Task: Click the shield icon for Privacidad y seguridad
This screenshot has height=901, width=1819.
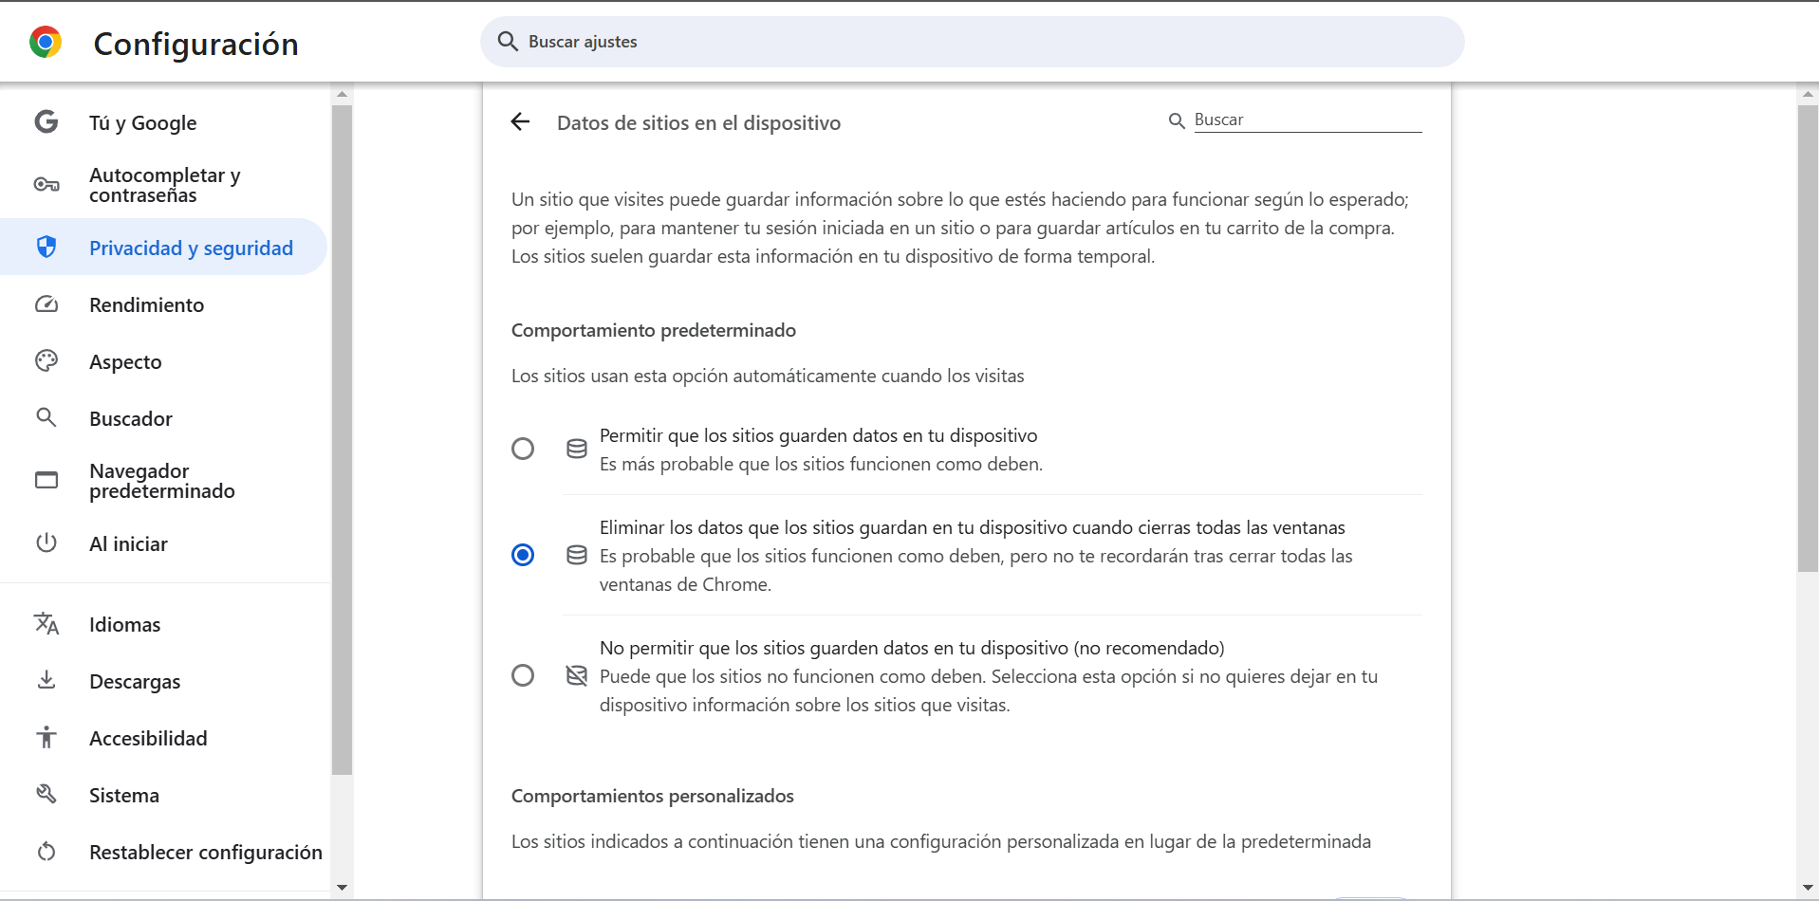Action: [46, 248]
